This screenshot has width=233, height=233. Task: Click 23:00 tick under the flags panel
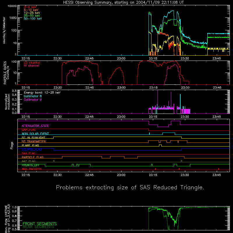click(x=121, y=175)
